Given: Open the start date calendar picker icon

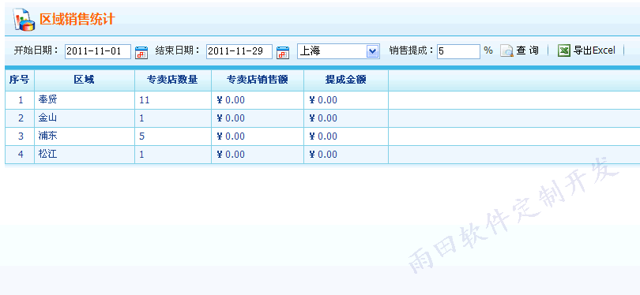Looking at the screenshot, I should click(x=141, y=53).
